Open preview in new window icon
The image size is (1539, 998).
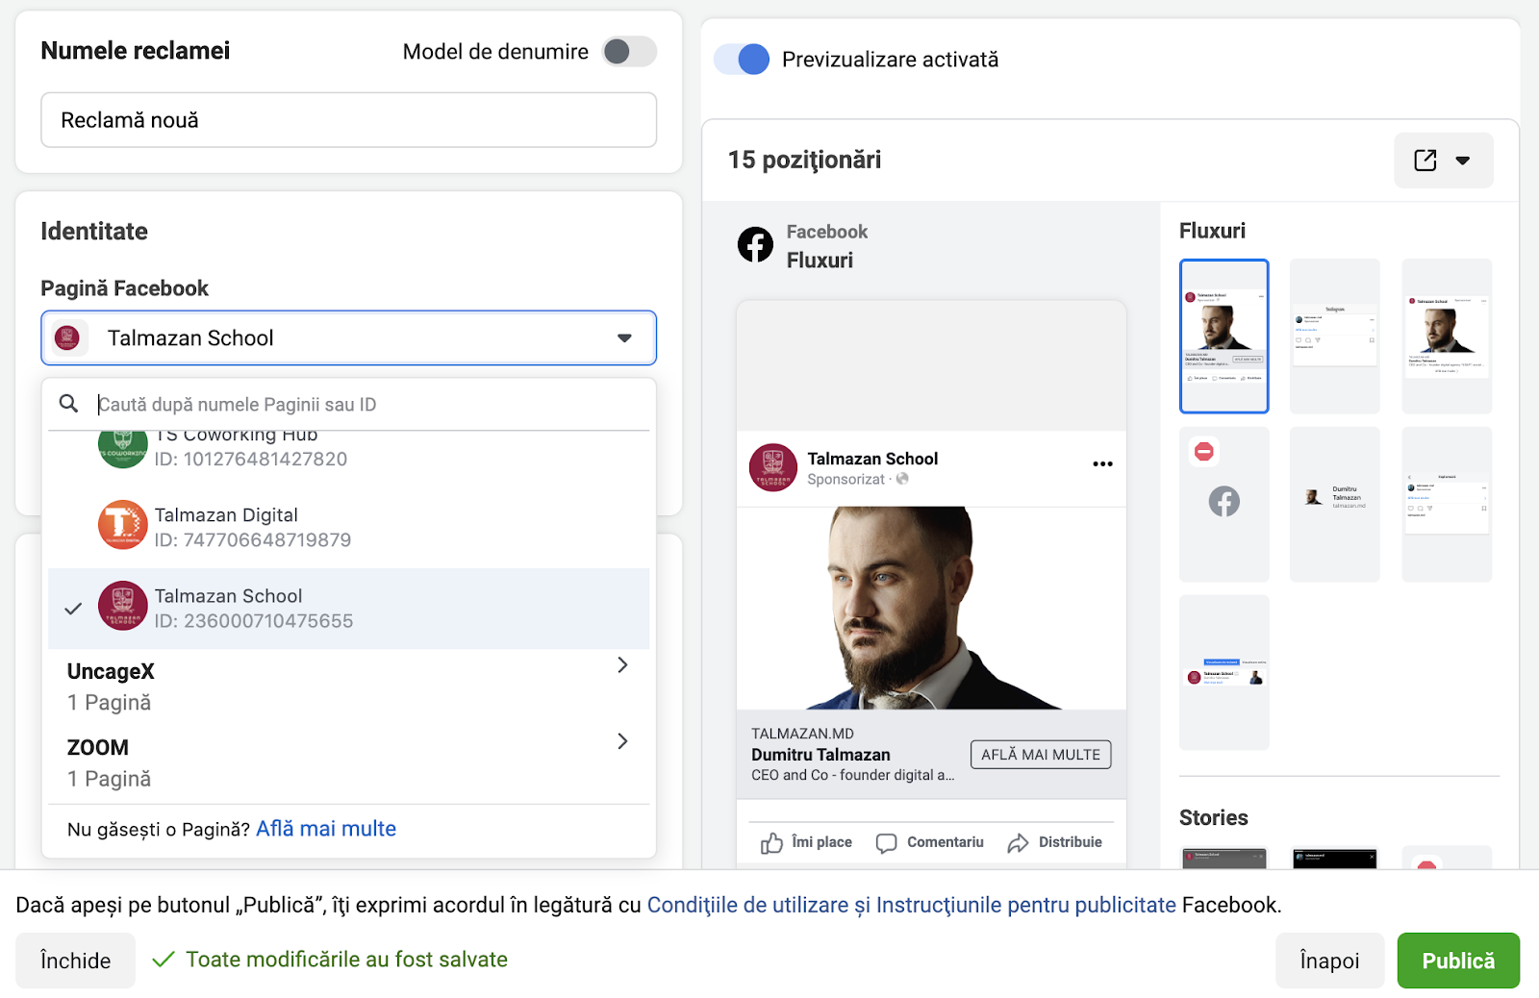click(1425, 161)
